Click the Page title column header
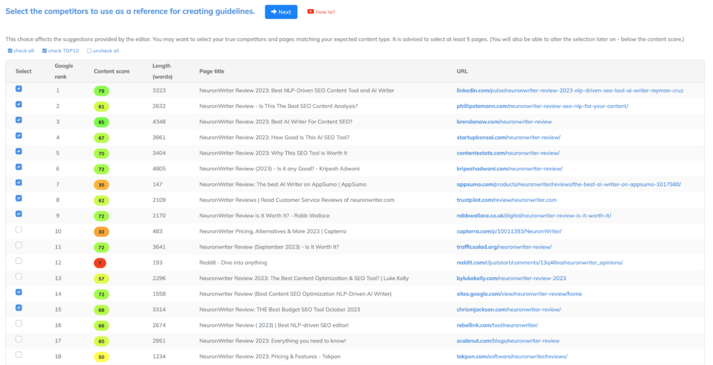Screen dimensions: 713x365 click(212, 72)
